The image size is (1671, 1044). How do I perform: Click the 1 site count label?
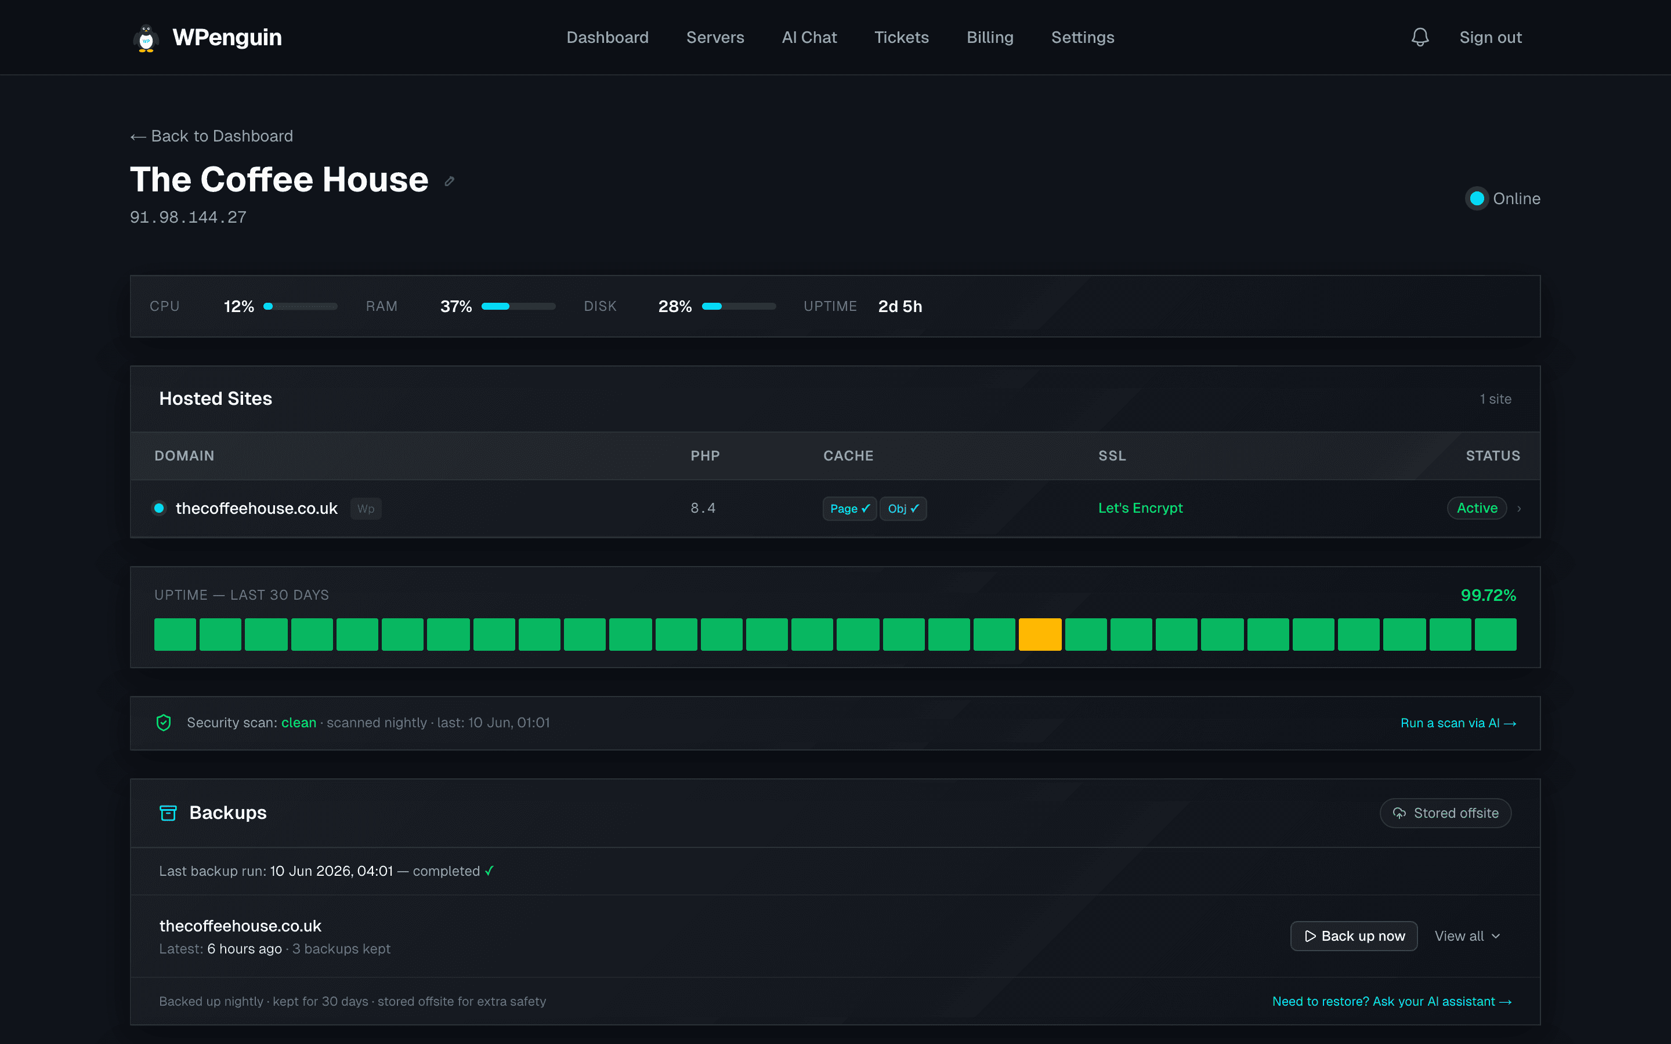(1495, 399)
